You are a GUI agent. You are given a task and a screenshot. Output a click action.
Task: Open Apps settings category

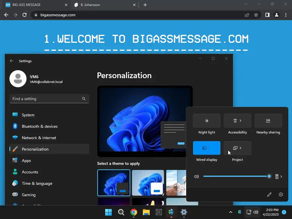tap(49, 161)
